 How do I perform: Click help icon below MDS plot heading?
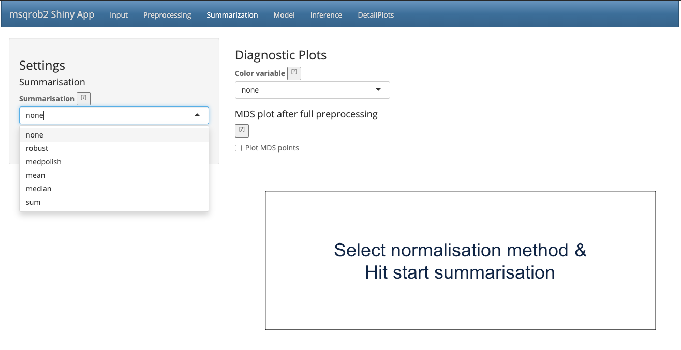pyautogui.click(x=242, y=130)
